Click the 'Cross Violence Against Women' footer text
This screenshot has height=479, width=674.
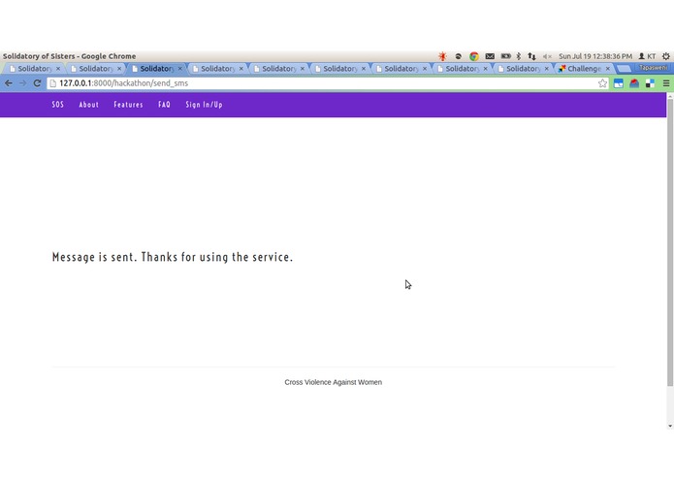coord(334,382)
